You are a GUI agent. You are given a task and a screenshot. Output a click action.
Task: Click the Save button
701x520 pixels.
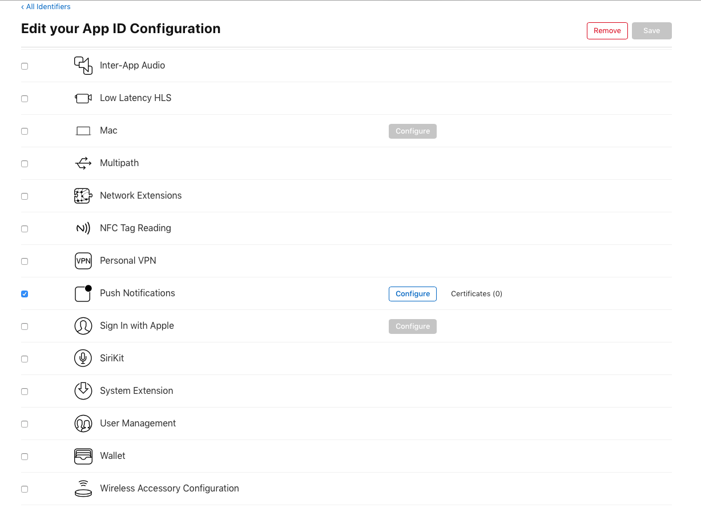652,31
